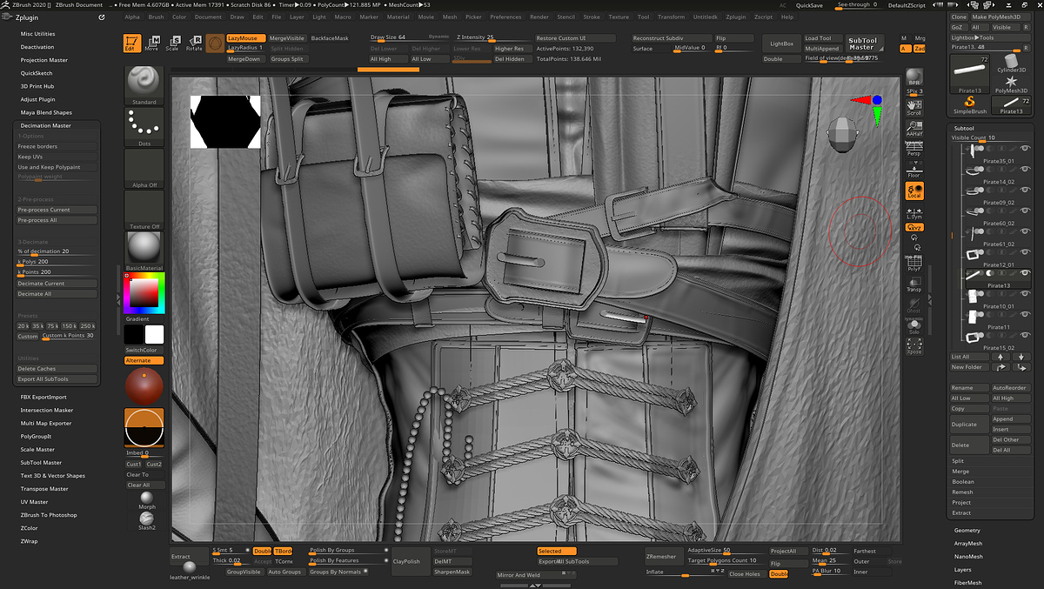Open the Render menu
1044x589 pixels.
[x=539, y=17]
